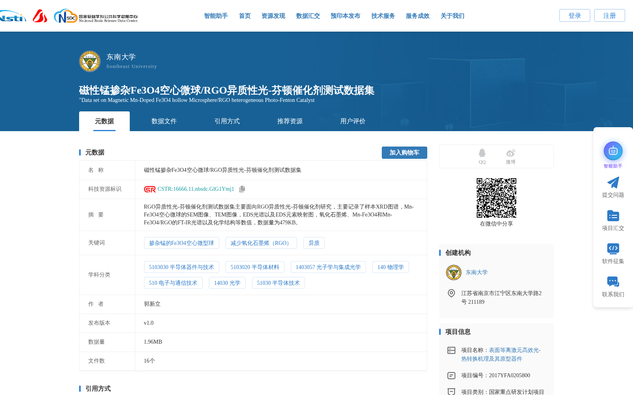Open the NSTL logo link
Viewport: 633px width, 395px height.
13,16
